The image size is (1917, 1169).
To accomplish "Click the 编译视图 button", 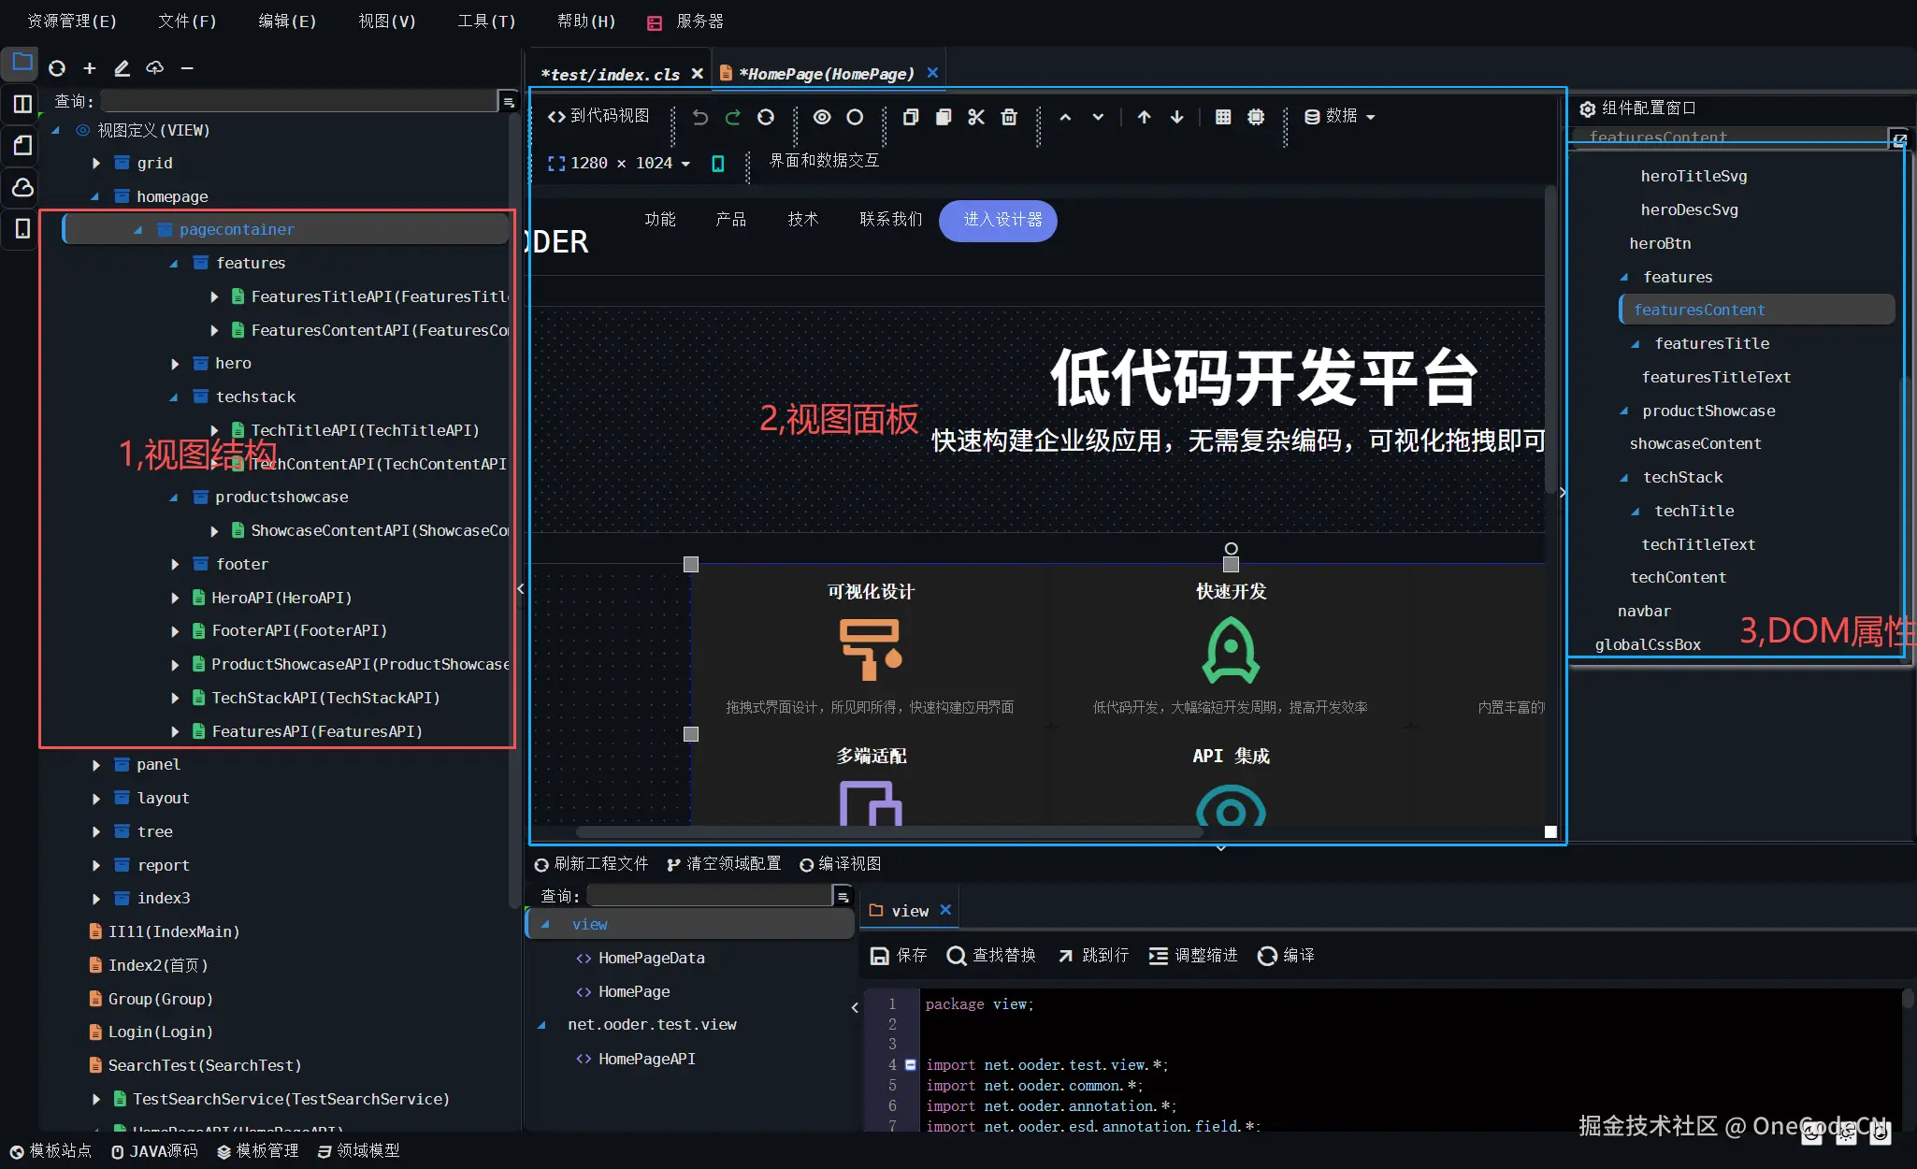I will tap(840, 864).
